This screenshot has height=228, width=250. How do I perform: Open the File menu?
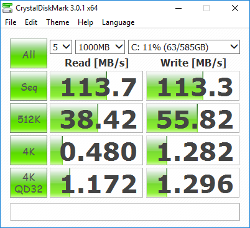[x=11, y=22]
